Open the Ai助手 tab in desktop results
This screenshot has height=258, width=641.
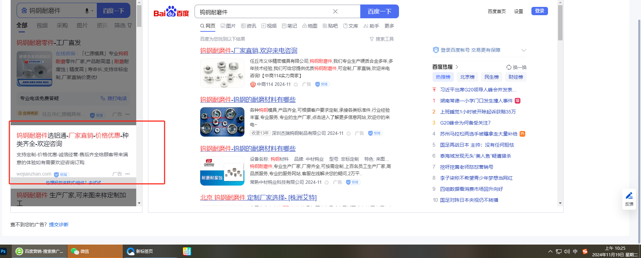[x=371, y=26]
